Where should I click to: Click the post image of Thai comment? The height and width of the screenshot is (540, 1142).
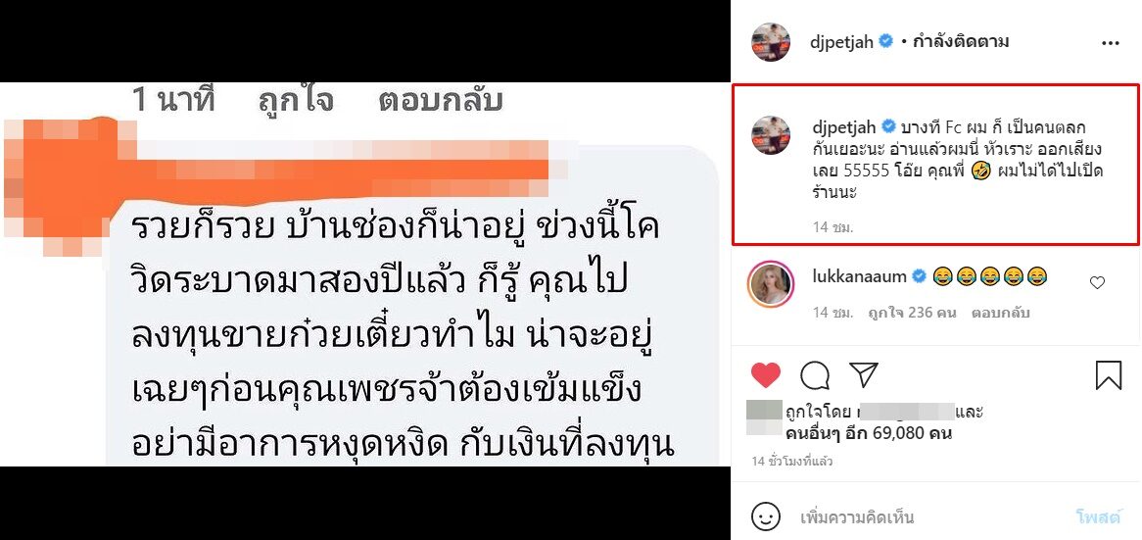click(365, 274)
